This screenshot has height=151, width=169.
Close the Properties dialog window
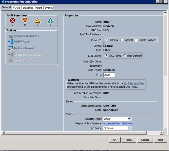(x=166, y=2)
